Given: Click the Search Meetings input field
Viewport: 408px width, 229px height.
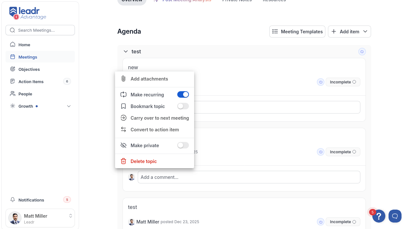Looking at the screenshot, I should [40, 30].
